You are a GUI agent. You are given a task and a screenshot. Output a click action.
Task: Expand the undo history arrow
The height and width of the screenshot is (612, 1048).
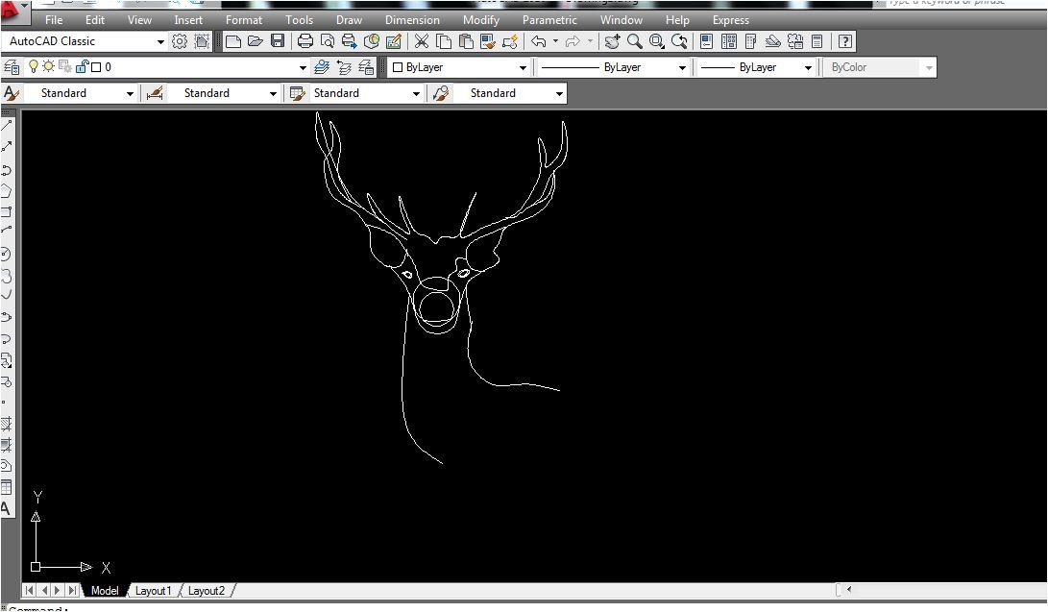[555, 41]
